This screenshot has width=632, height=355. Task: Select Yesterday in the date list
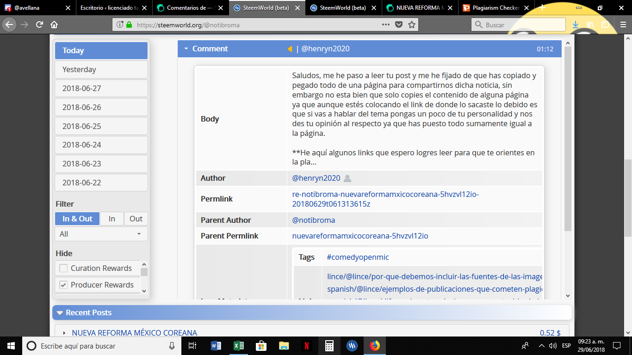point(101,69)
